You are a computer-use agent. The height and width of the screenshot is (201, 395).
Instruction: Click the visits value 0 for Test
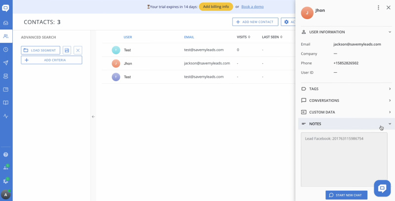point(238,50)
